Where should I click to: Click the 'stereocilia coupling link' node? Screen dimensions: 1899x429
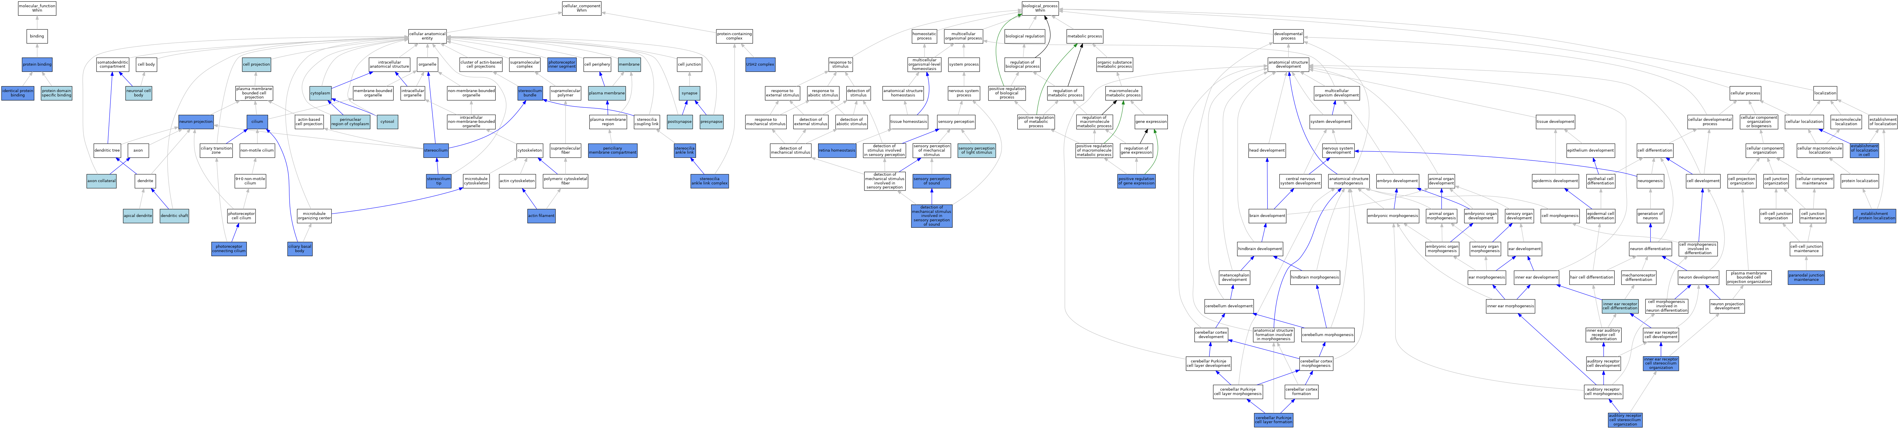tap(647, 122)
